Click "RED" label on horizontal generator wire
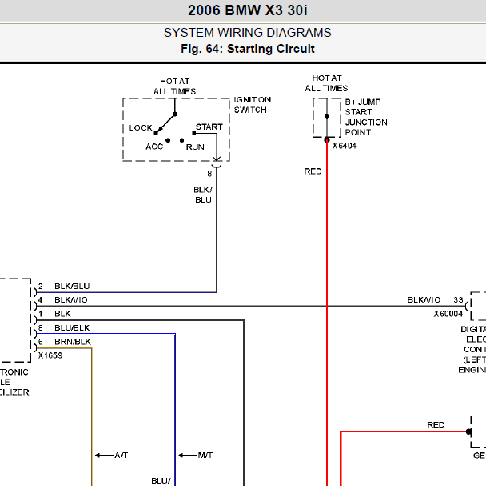 click(436, 425)
